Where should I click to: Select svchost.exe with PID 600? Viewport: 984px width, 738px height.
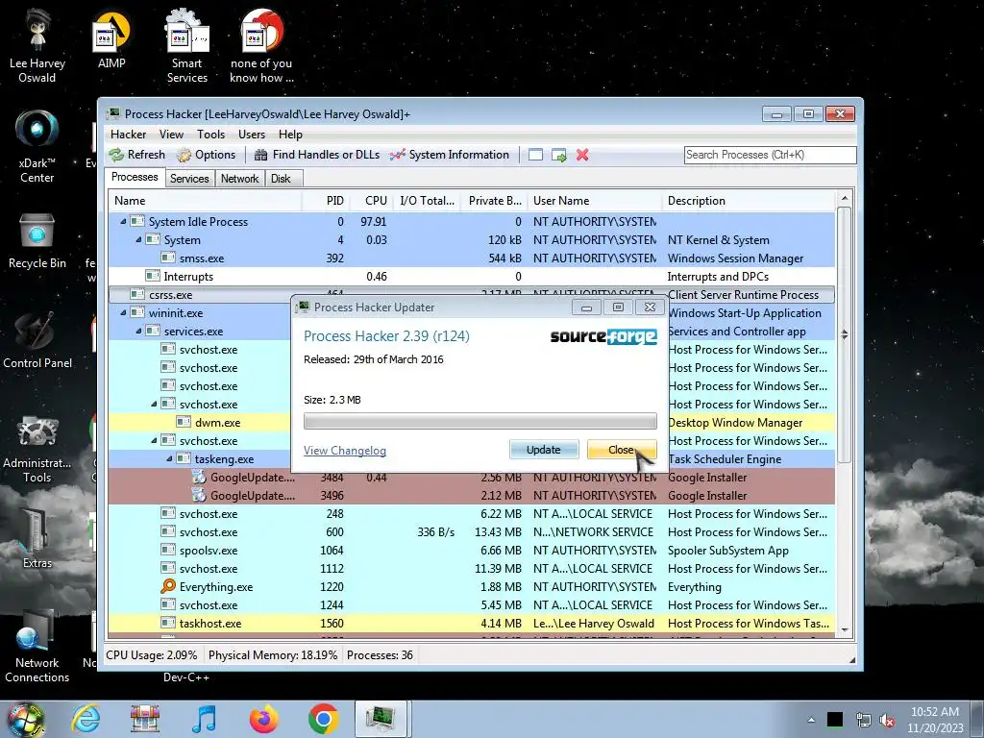471,531
